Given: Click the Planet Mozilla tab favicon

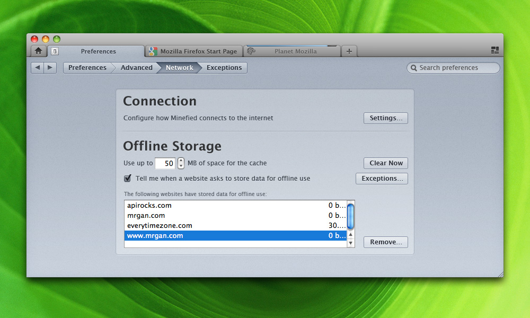Looking at the screenshot, I should pos(252,51).
